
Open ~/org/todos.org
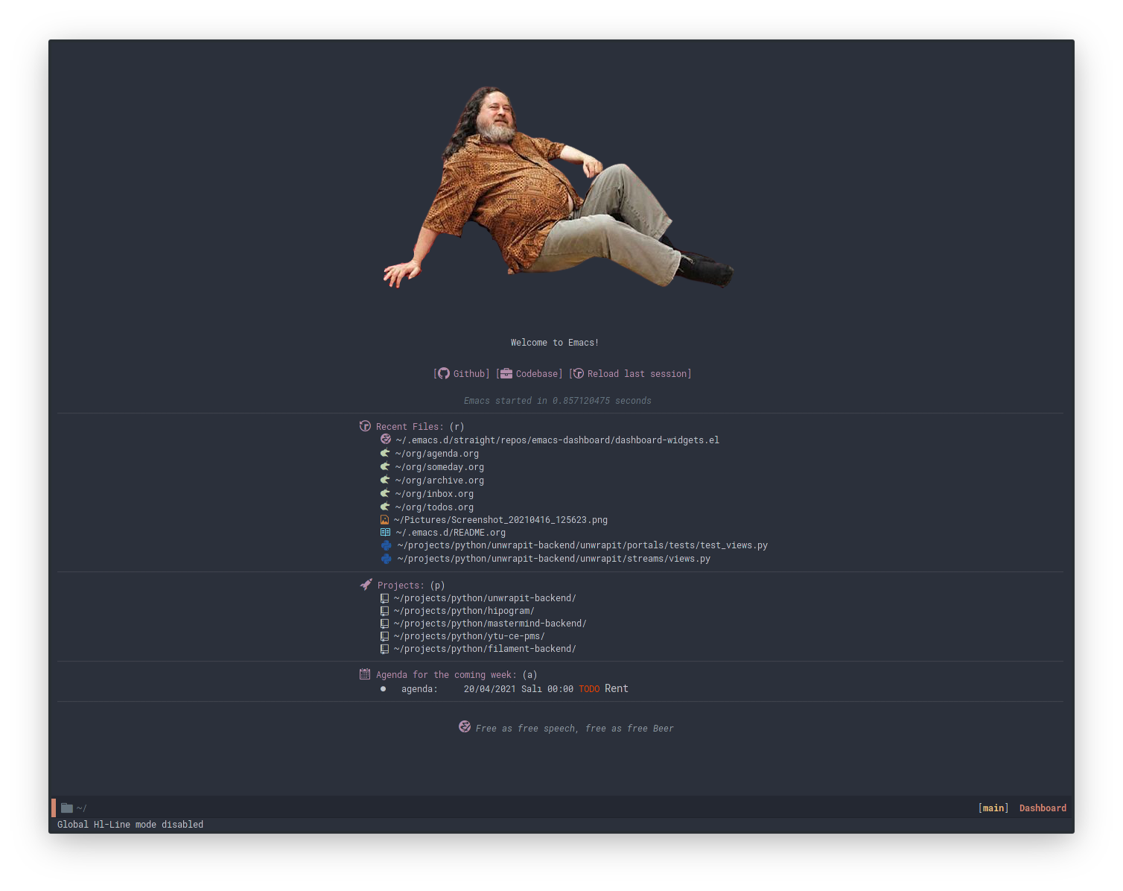(434, 507)
